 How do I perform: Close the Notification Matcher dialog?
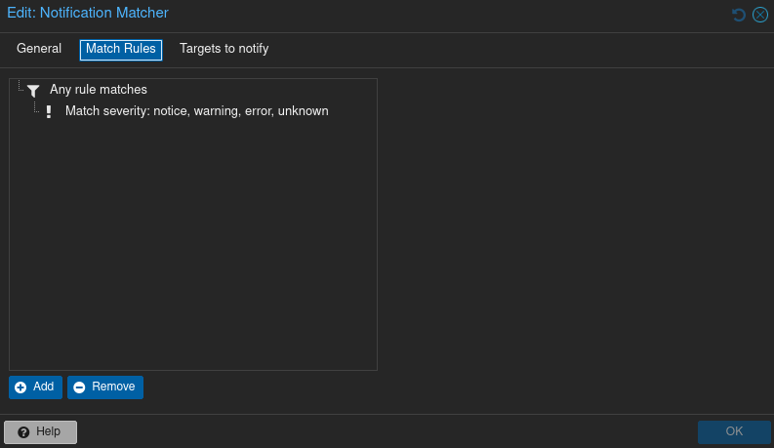[760, 15]
